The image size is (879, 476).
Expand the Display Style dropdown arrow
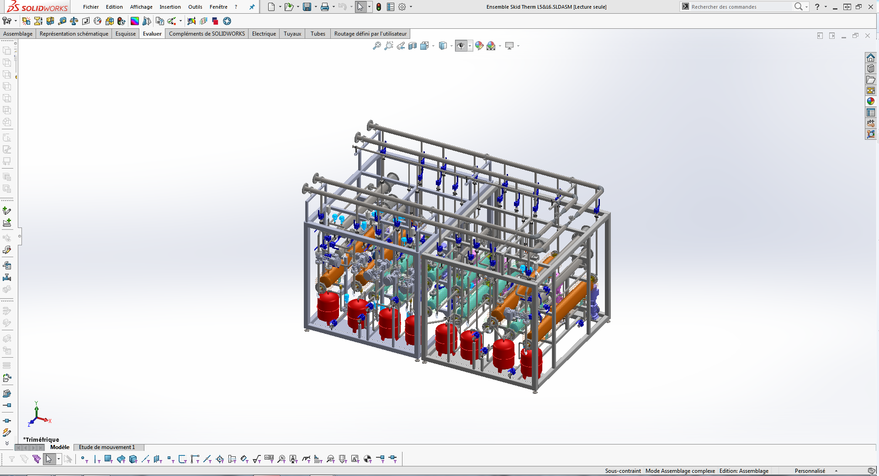(451, 46)
